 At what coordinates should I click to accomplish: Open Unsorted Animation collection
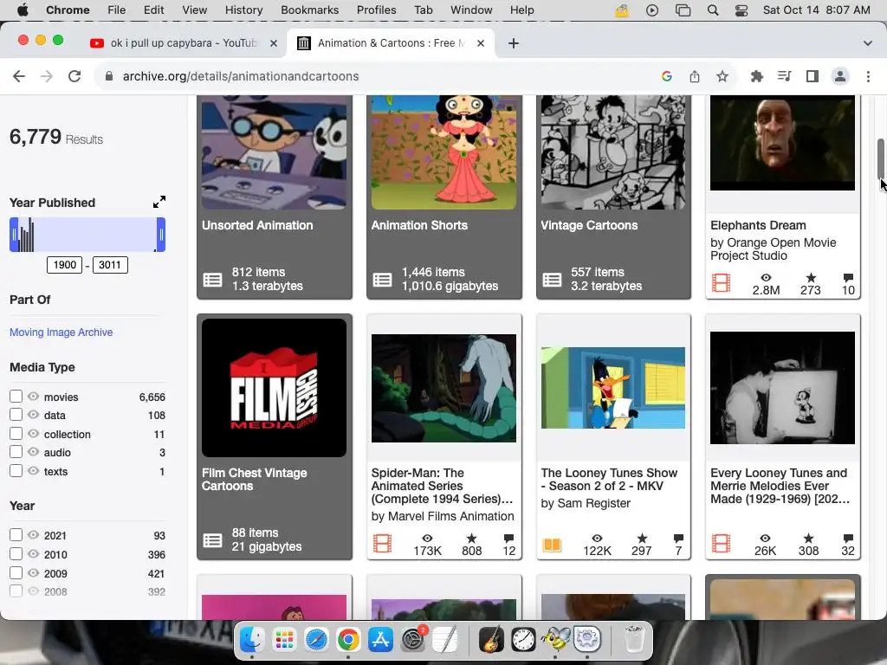coord(275,197)
